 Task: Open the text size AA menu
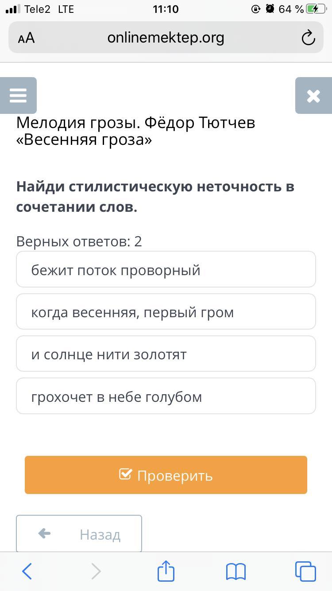coord(26,38)
